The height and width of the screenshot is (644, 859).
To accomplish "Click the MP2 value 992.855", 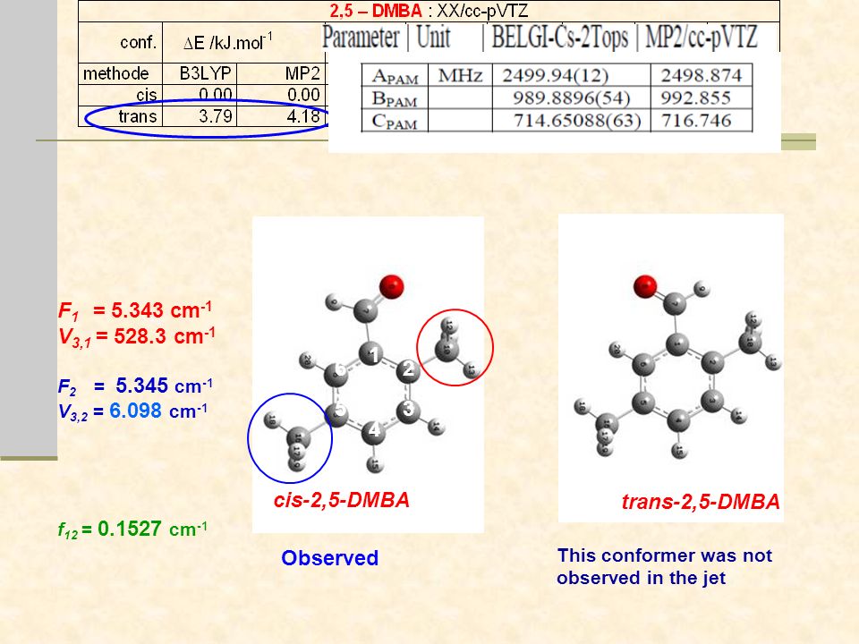I will 696,98.
